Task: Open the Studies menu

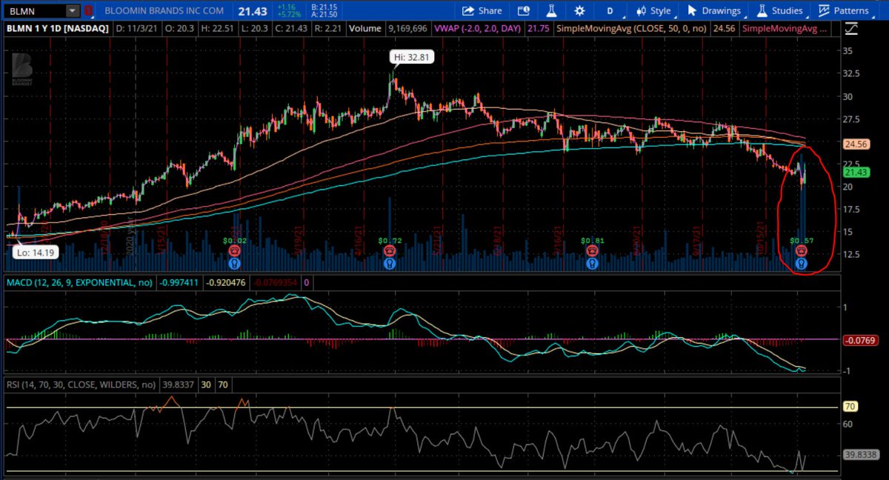Action: click(779, 10)
